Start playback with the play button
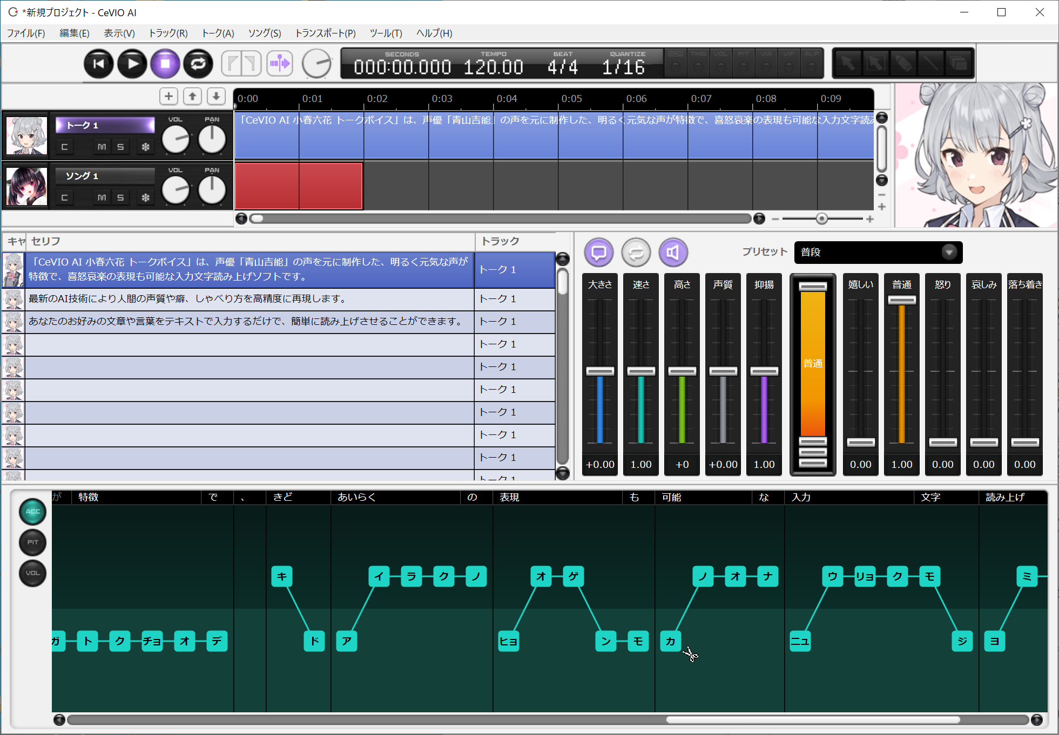The width and height of the screenshot is (1059, 735). pos(132,64)
